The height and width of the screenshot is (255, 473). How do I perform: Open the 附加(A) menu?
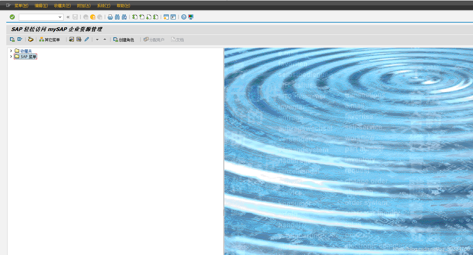[x=84, y=6]
